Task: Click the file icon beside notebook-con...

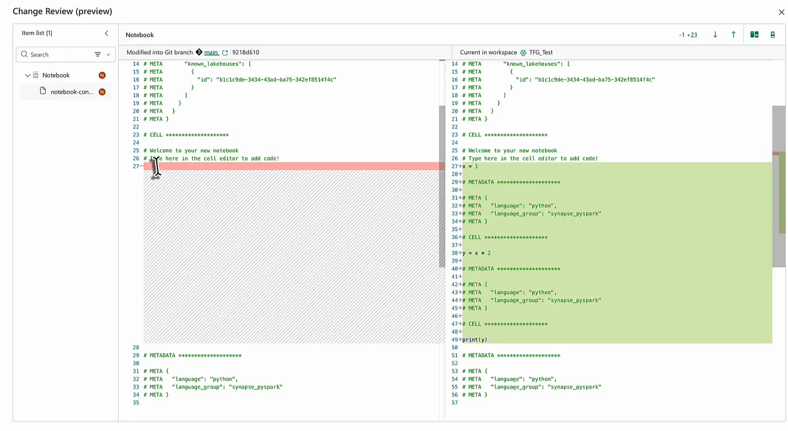Action: coord(43,91)
